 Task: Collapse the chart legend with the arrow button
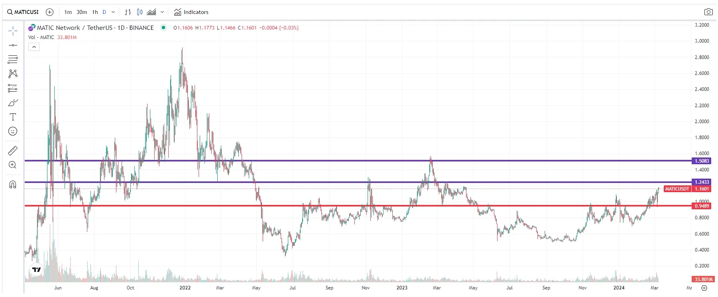click(34, 47)
